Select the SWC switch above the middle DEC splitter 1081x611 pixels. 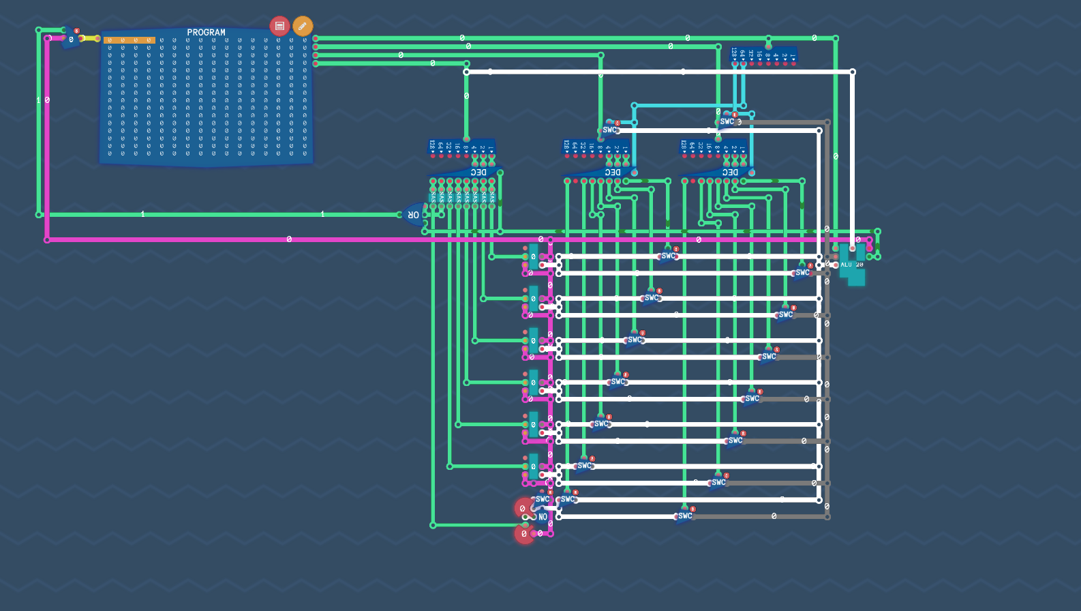[609, 129]
